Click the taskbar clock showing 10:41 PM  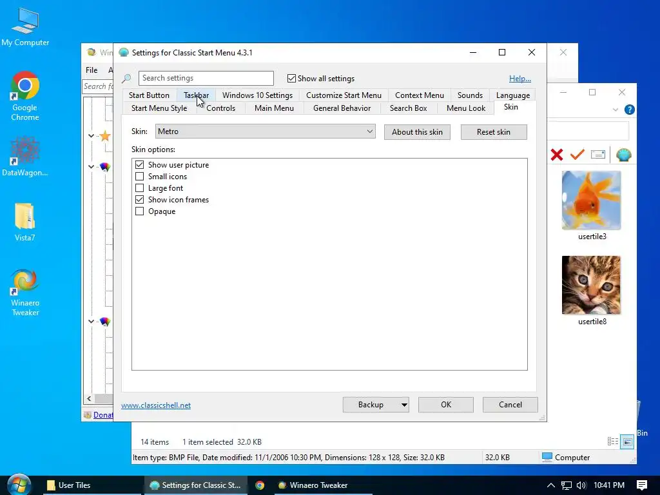609,485
